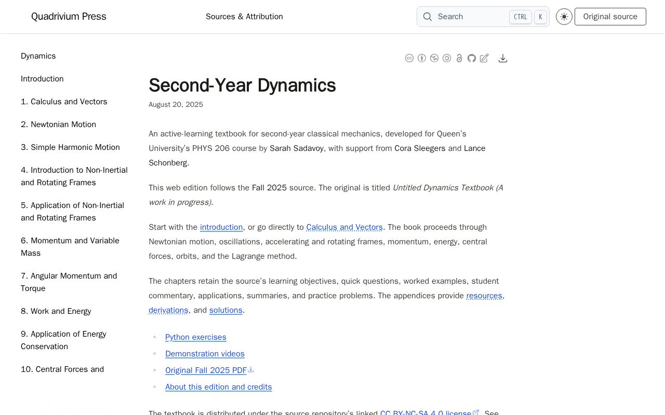This screenshot has width=665, height=415.
Task: Open chapter 4. Introduction to Non-Inertial and Rotating Frames
Action: click(74, 176)
